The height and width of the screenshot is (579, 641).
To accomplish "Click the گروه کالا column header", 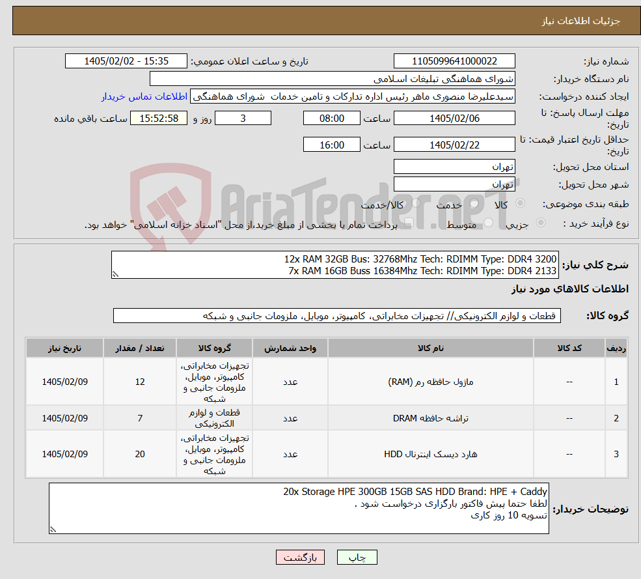I will (214, 348).
